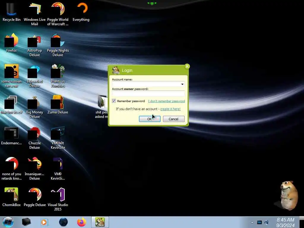
Task: Click the media player taskbar icon
Action: (x=44, y=222)
